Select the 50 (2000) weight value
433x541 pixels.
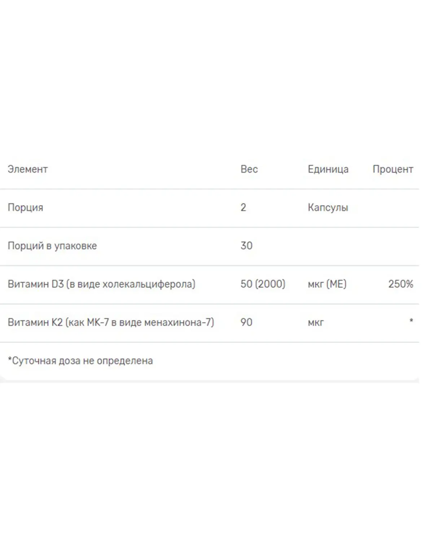click(263, 284)
